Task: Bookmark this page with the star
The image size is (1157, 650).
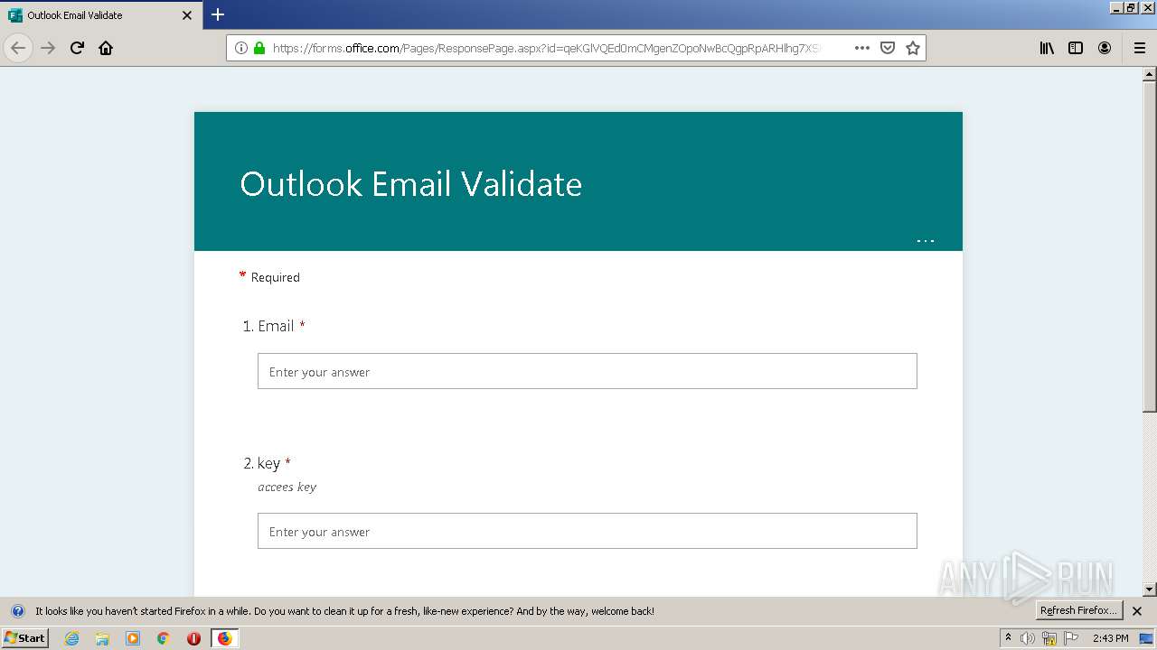Action: click(913, 48)
